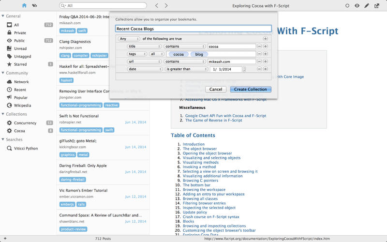Open 'The Game of Reverse in F-Script' link
This screenshot has height=242, width=387.
(213, 120)
